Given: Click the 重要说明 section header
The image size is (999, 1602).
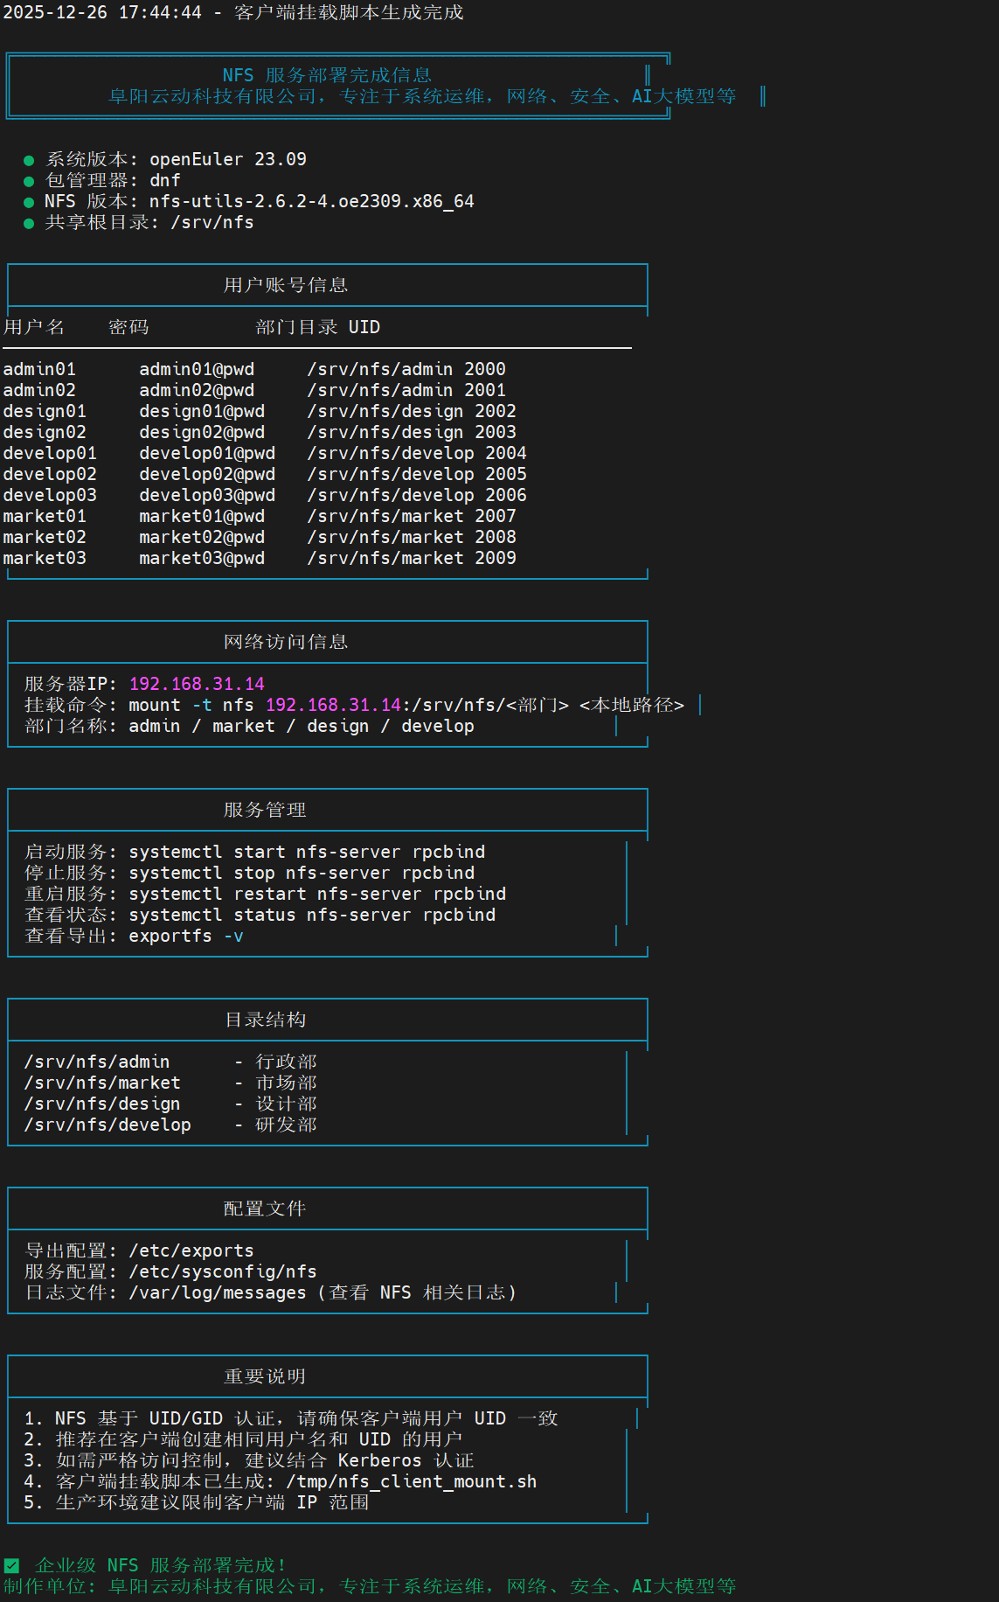Looking at the screenshot, I should [x=265, y=1376].
